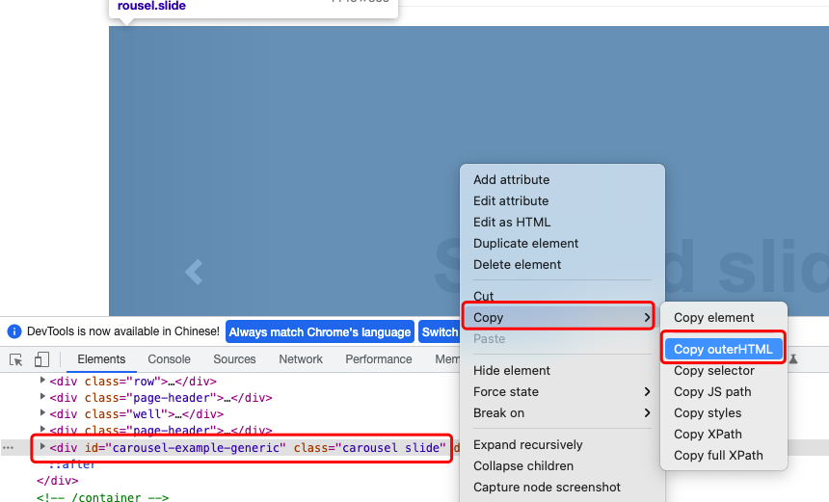This screenshot has height=502, width=829.
Task: Click the inspect element picker icon
Action: point(16,359)
